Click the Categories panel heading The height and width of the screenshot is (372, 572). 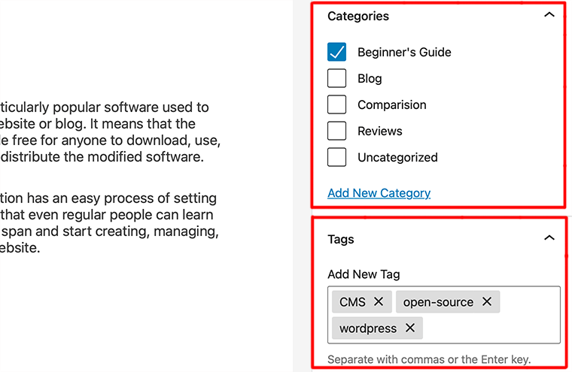coord(358,16)
